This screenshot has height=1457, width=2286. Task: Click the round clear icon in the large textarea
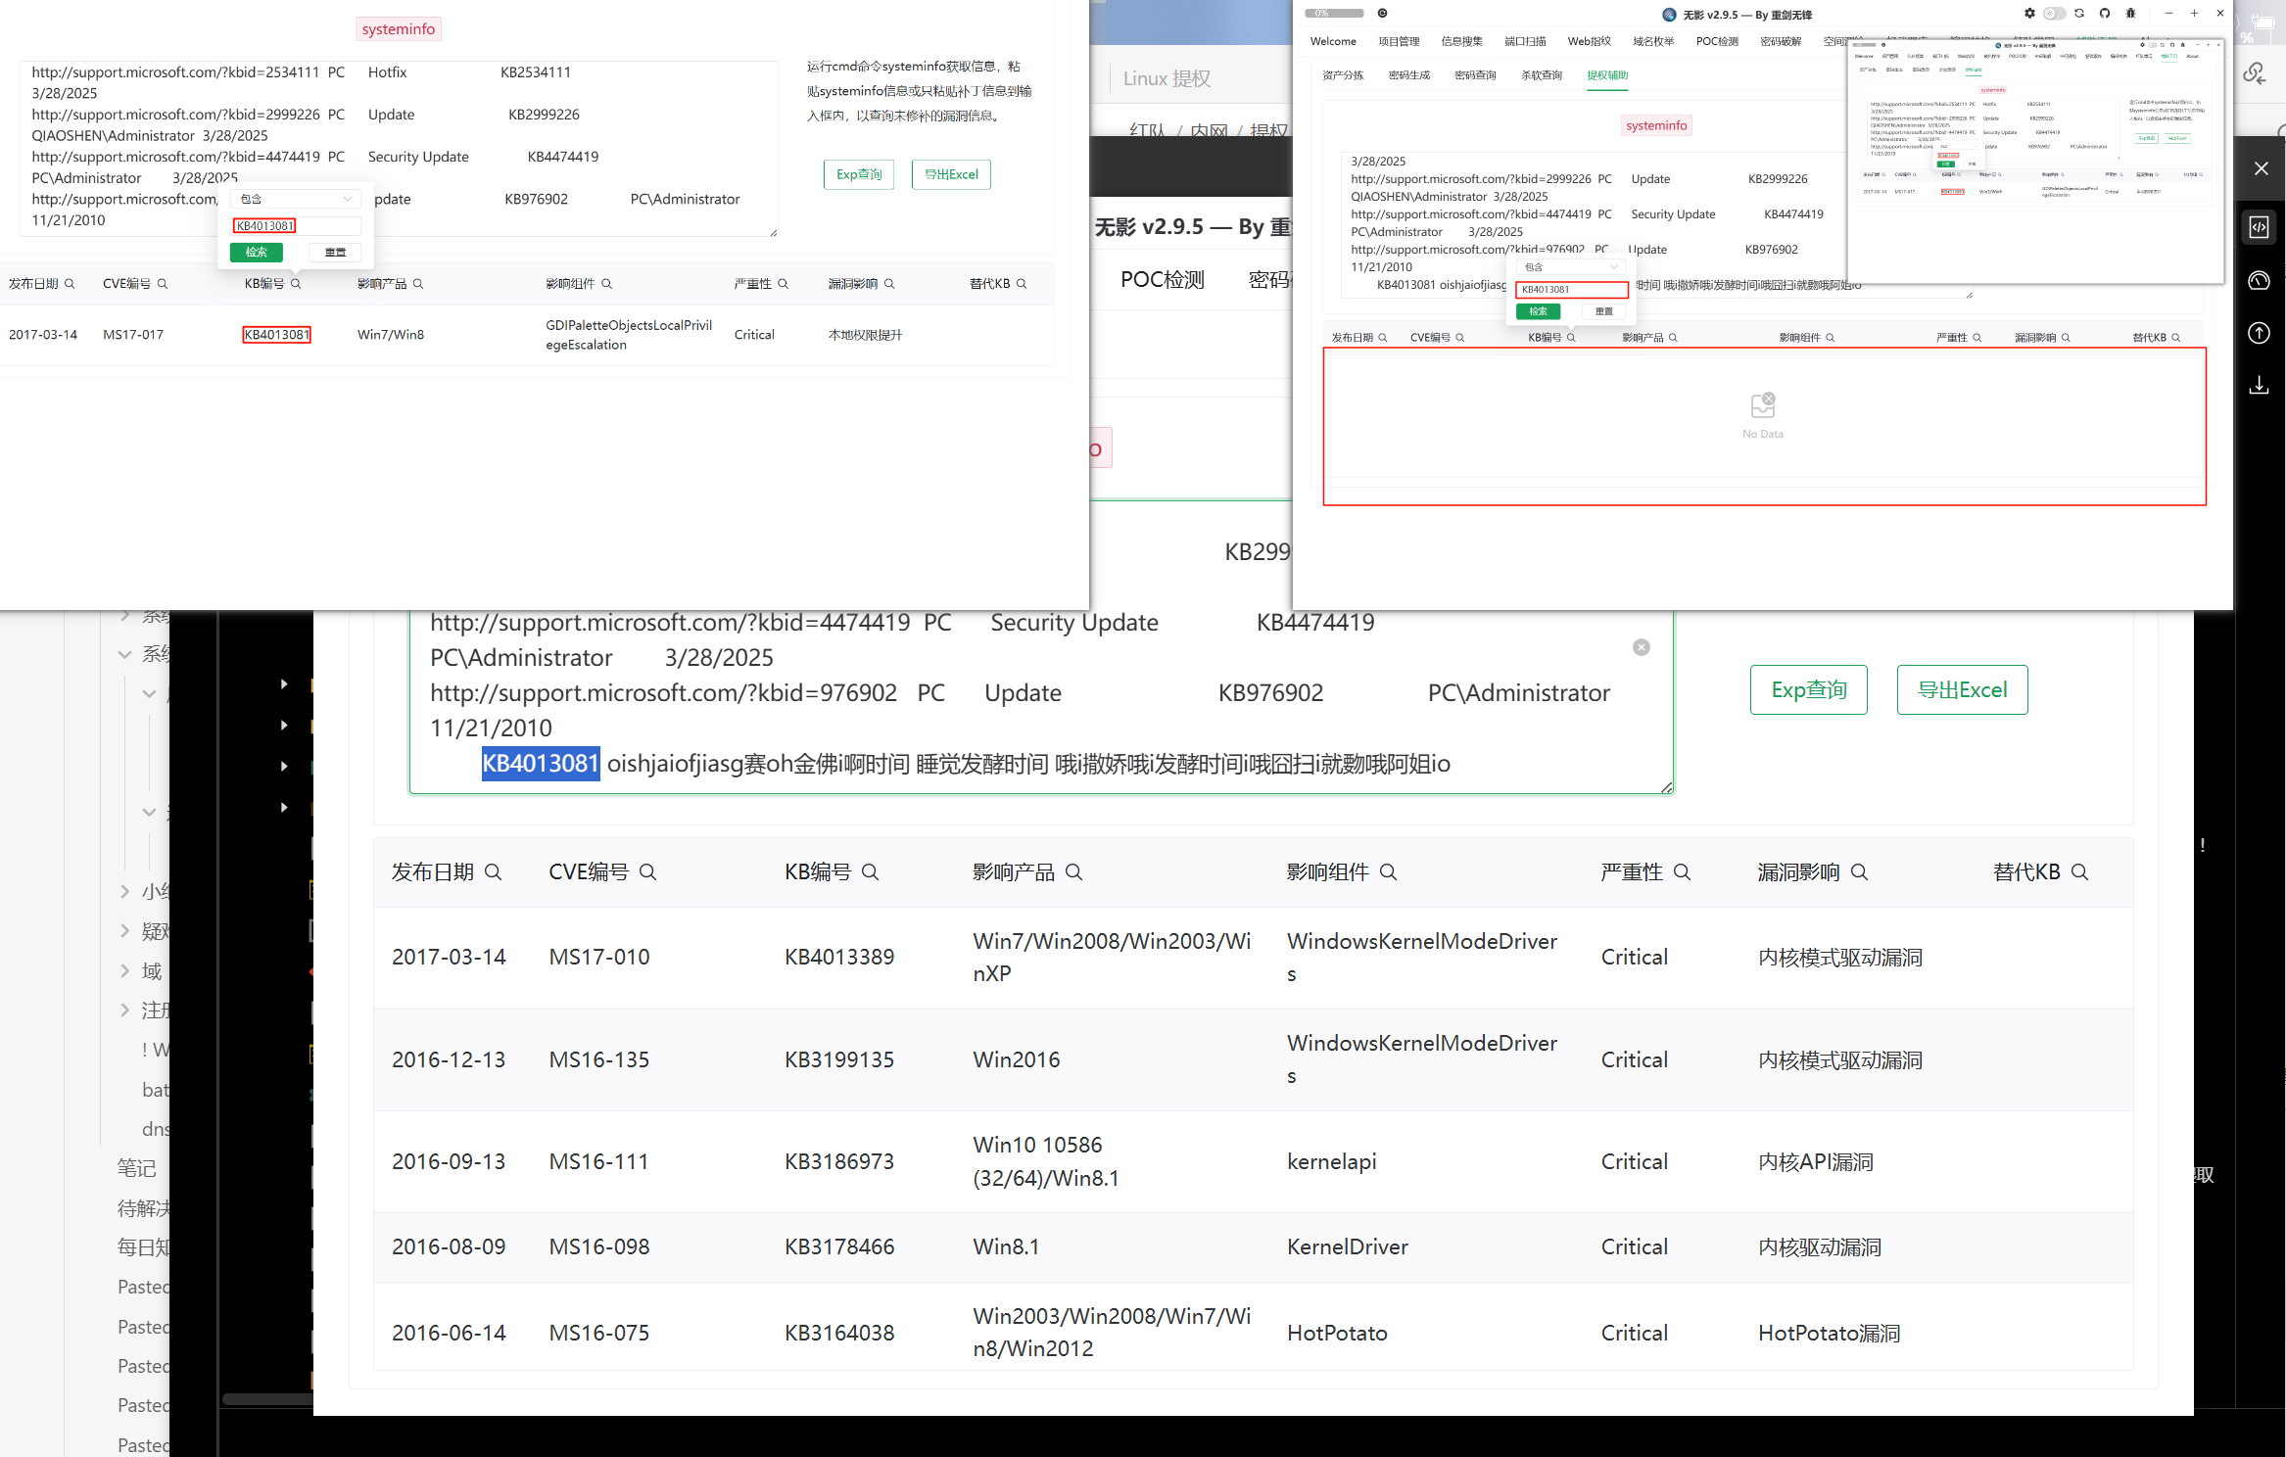[x=1642, y=647]
